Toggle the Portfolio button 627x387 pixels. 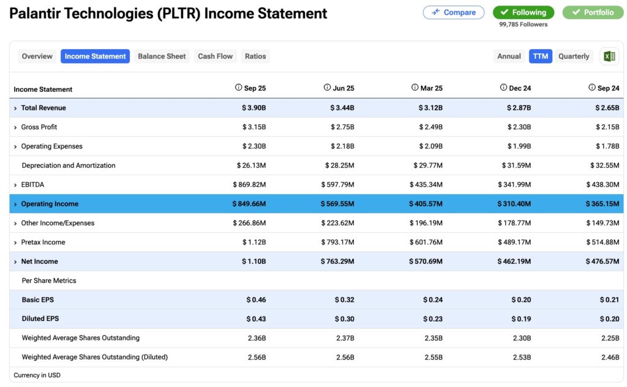coord(592,12)
